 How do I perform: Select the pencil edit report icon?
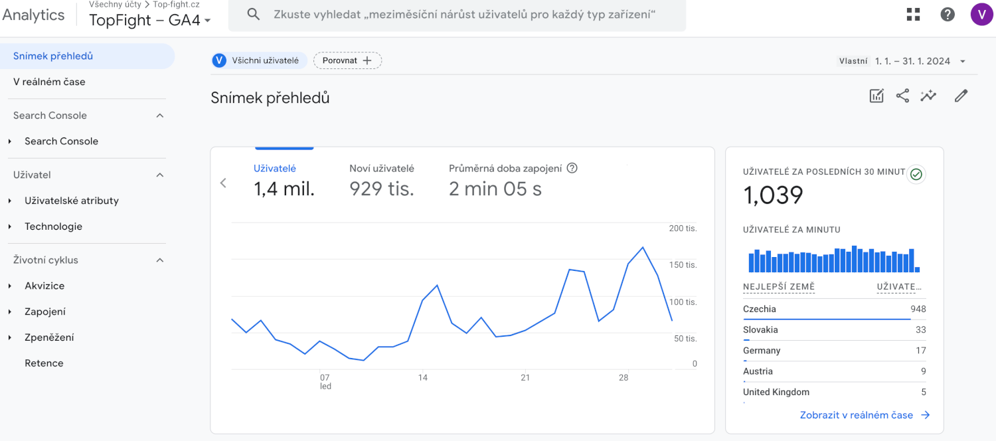[961, 96]
